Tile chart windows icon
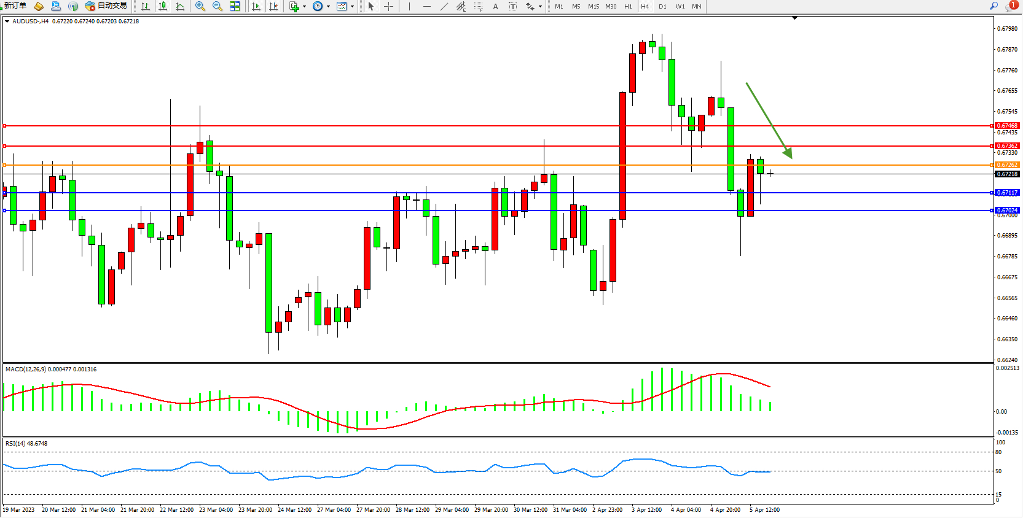Viewport: 1023px width, 518px height. 235,6
